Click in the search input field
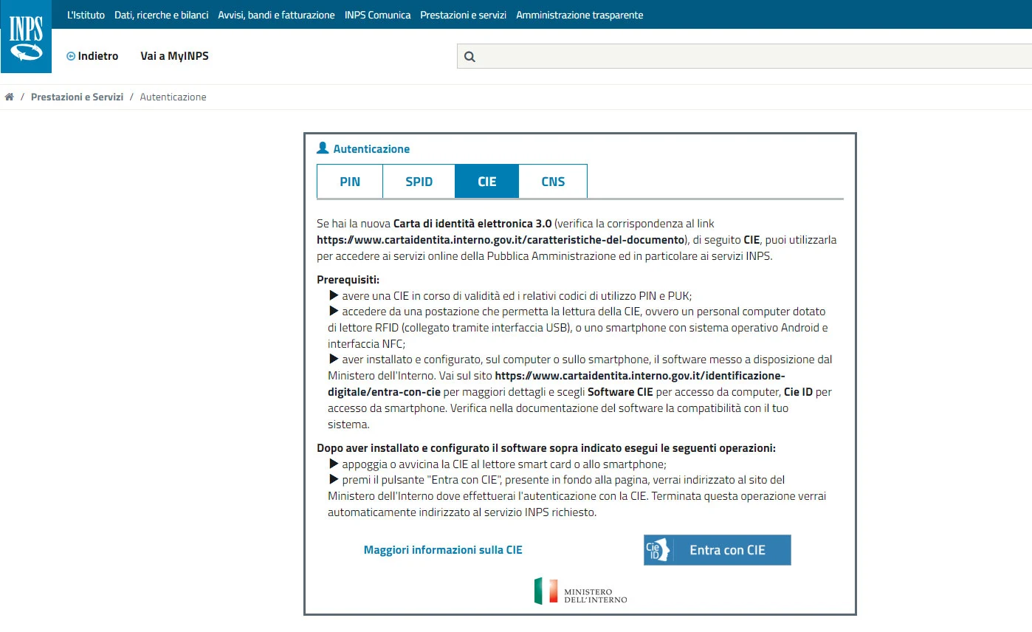This screenshot has width=1032, height=632. coord(744,57)
